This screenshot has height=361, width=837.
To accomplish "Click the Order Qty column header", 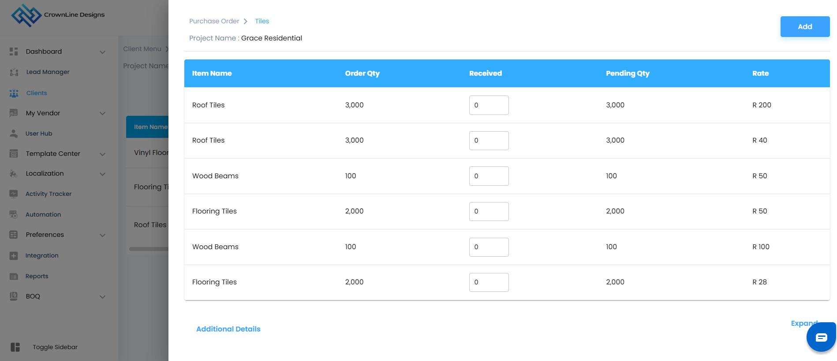I will click(x=362, y=74).
